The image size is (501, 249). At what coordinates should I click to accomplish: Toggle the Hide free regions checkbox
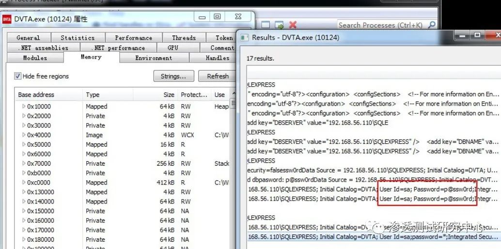[17, 76]
